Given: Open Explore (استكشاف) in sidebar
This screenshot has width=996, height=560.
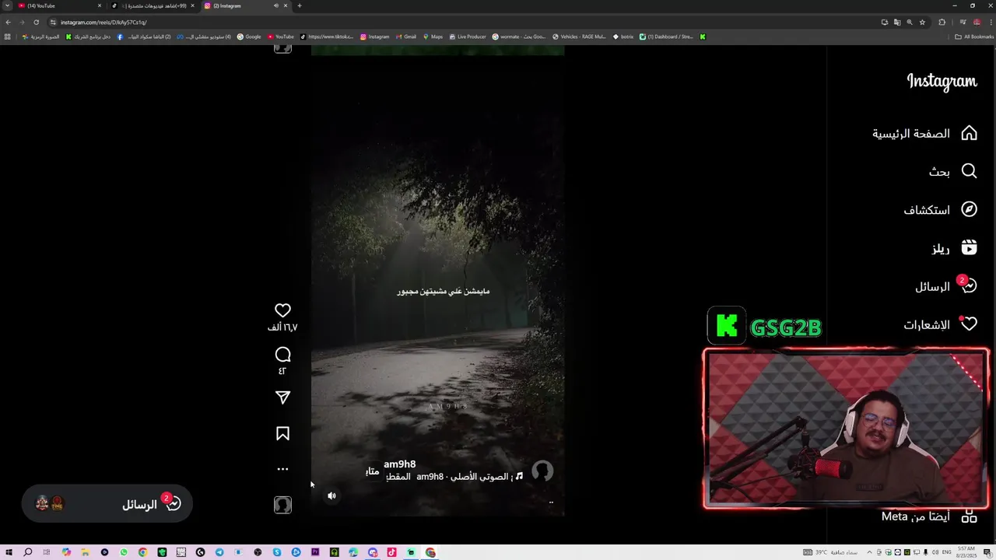Looking at the screenshot, I should (940, 210).
